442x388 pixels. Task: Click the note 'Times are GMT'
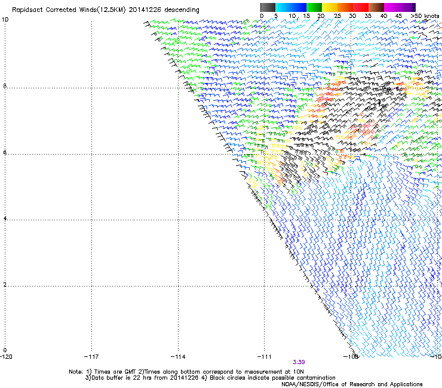pyautogui.click(x=115, y=372)
